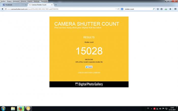Click the Tweet button
The height and width of the screenshot is (111, 178).
89,67
